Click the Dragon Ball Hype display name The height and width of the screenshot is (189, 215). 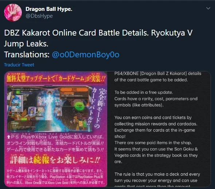tap(49, 9)
